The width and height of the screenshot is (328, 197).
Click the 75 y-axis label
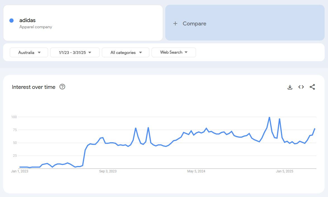(15, 130)
